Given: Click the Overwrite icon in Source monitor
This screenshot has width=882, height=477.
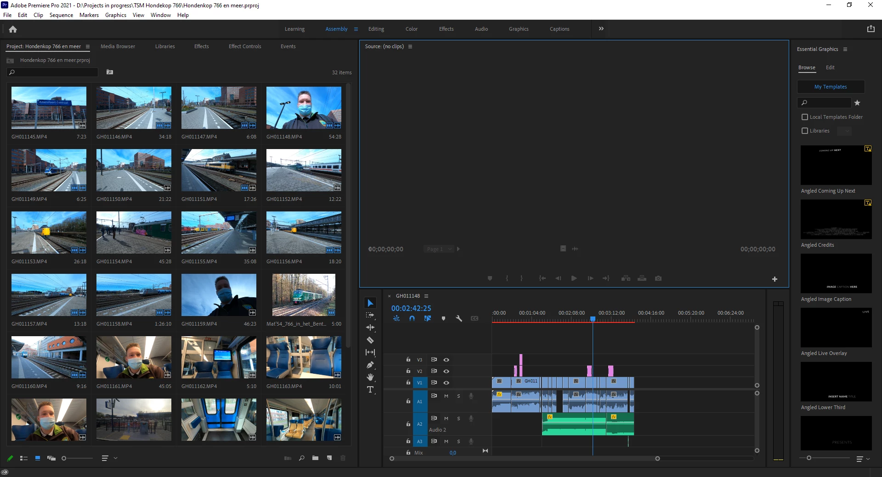Looking at the screenshot, I should 642,278.
